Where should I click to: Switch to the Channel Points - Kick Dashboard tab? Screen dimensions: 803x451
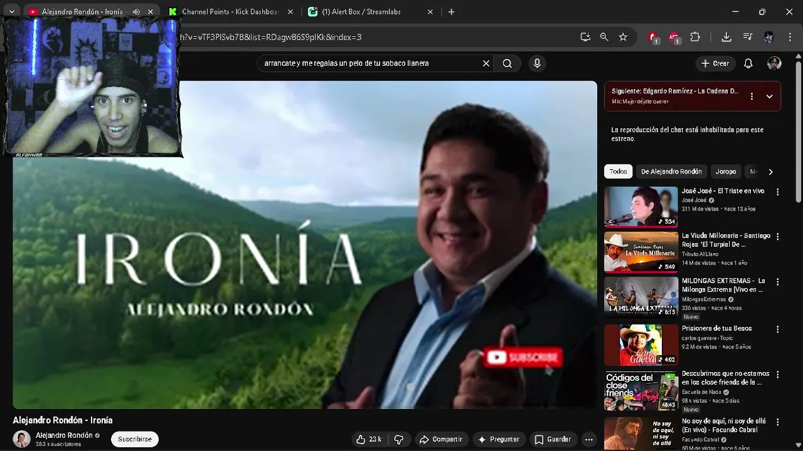230,12
